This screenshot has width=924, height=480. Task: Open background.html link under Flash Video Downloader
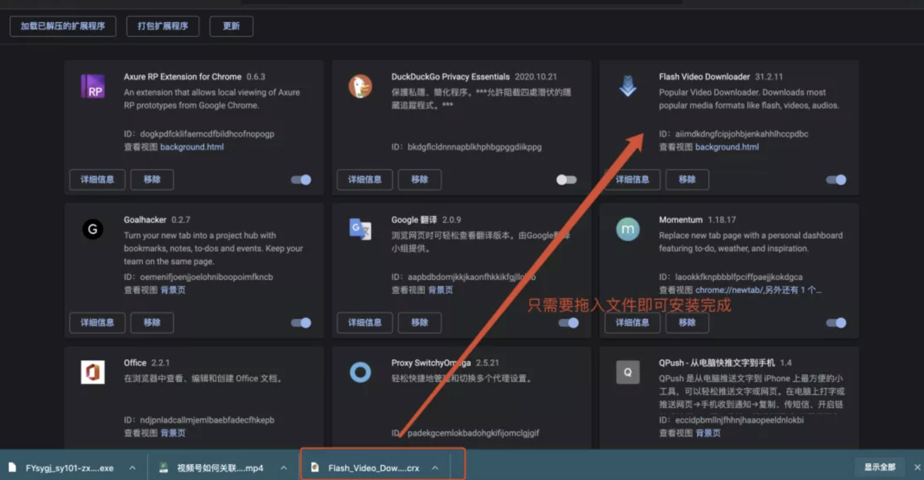click(727, 147)
